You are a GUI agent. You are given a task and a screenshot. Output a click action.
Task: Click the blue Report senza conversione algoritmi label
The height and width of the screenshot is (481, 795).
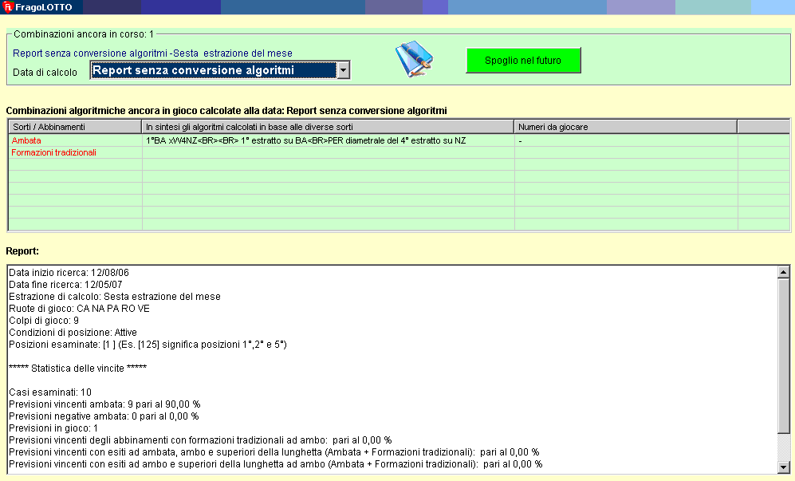click(152, 53)
